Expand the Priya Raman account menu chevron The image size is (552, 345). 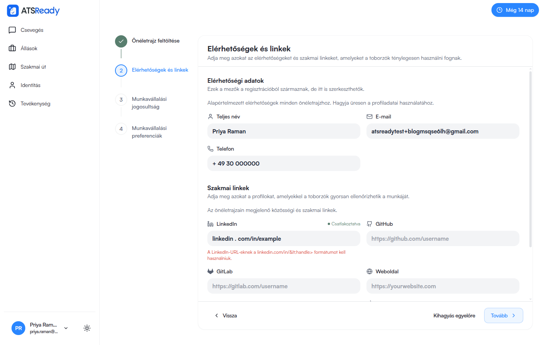[66, 328]
